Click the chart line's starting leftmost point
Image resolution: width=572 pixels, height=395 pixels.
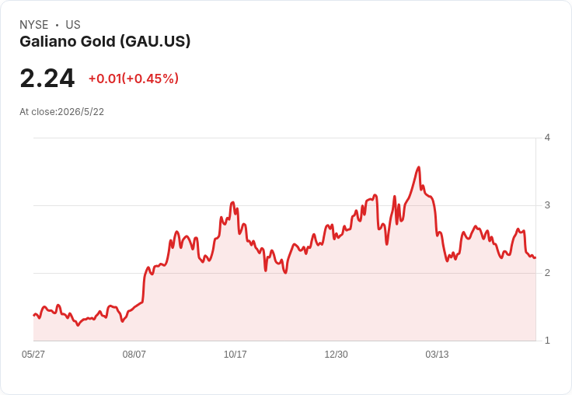point(34,315)
